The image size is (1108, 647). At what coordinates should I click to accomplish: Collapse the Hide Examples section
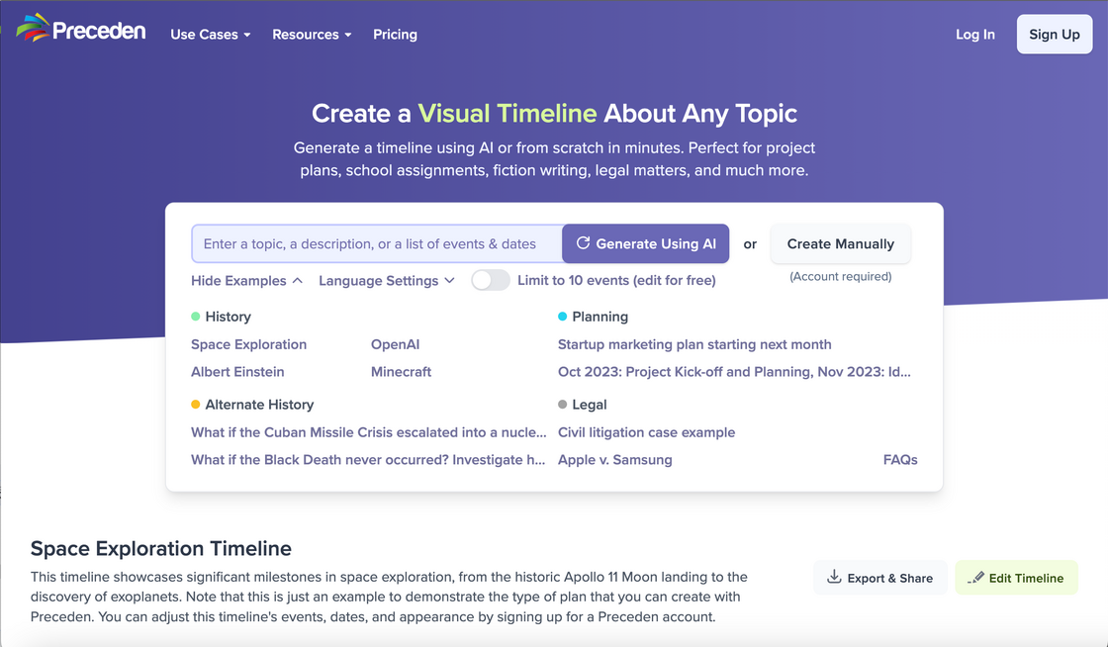click(x=246, y=281)
